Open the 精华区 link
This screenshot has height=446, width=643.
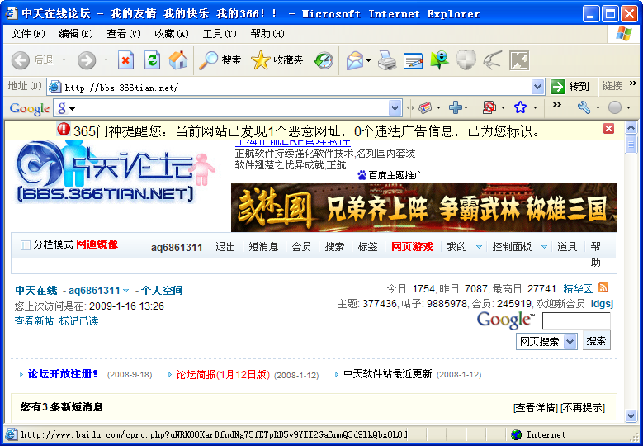coord(578,289)
